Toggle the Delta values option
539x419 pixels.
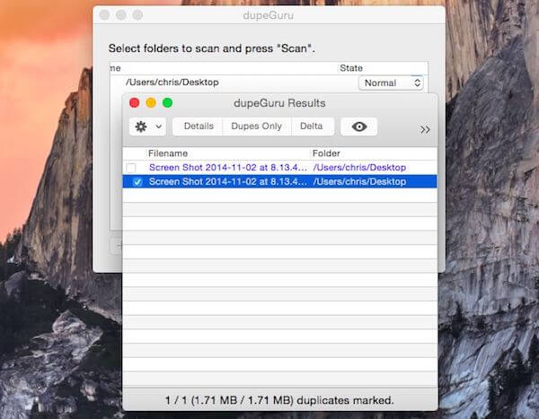pos(312,127)
